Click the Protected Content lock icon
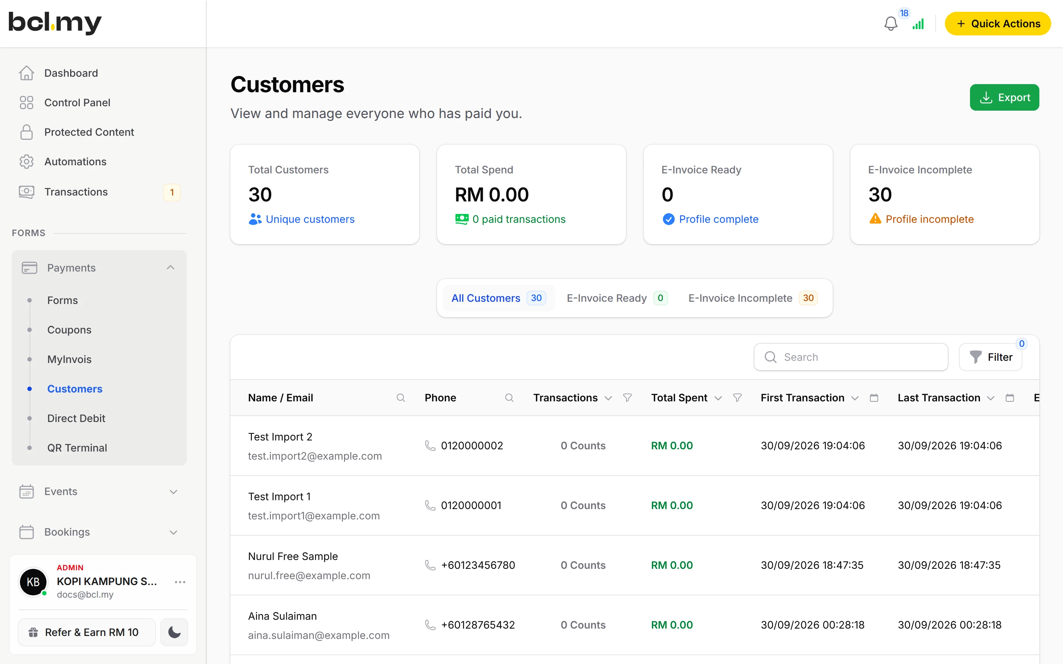This screenshot has width=1063, height=664. pos(26,132)
